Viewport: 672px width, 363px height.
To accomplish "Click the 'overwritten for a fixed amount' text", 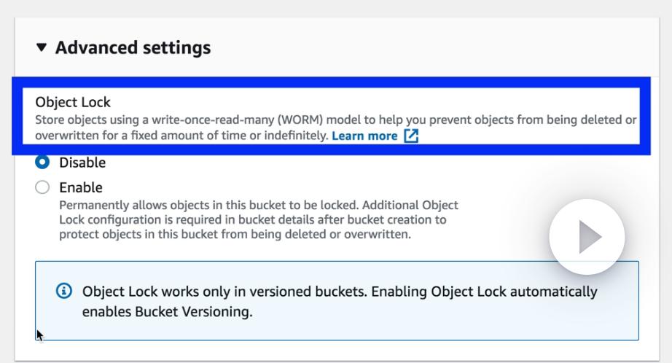I will click(182, 136).
